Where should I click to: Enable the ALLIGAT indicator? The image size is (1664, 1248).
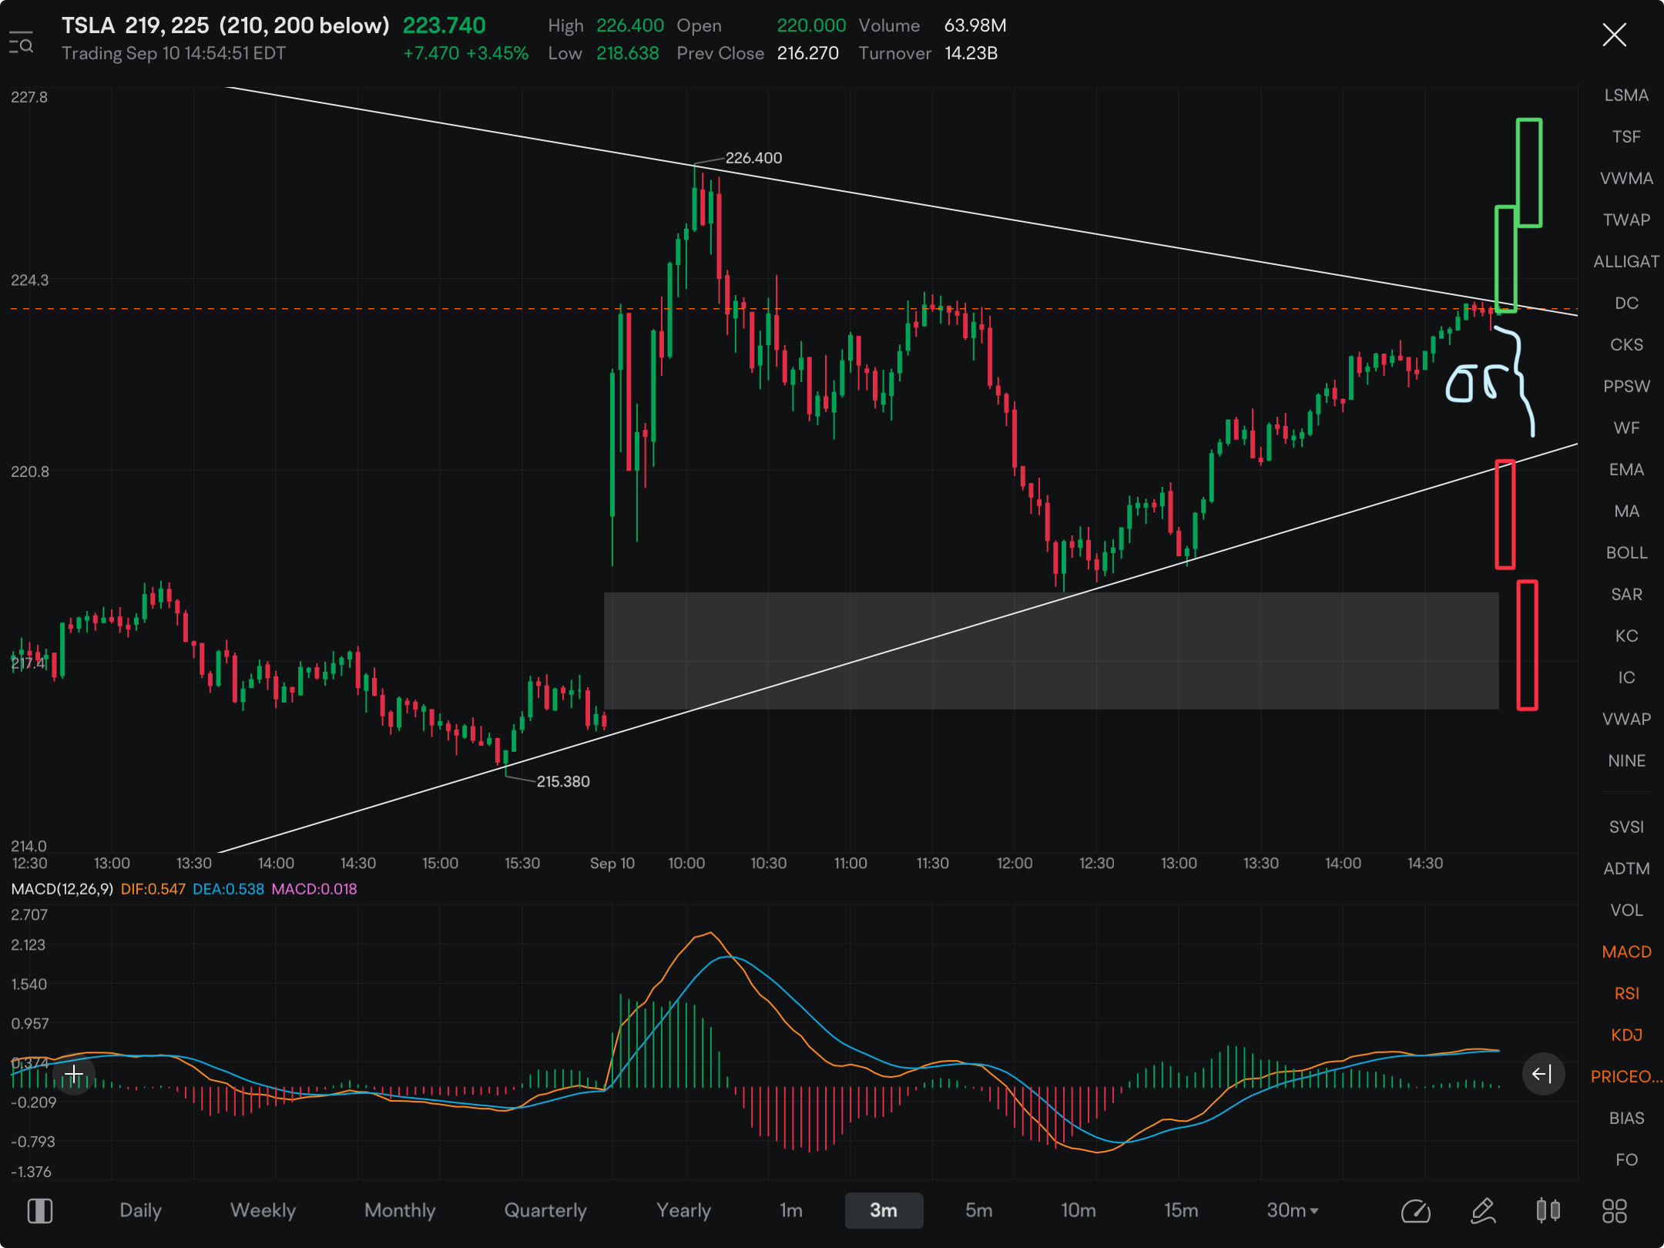[x=1626, y=261]
